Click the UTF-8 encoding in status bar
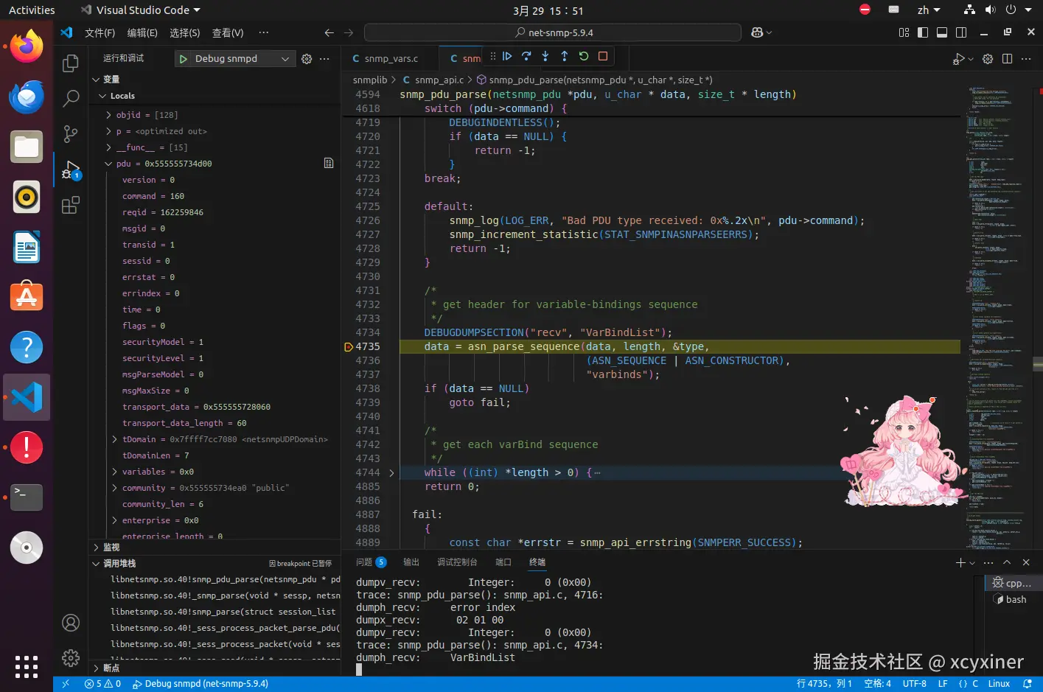Screen dimensions: 1043x692 click(x=914, y=684)
